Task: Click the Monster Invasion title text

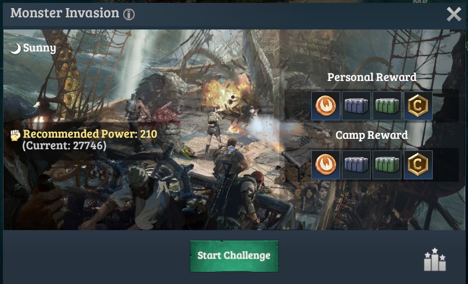Action: (x=65, y=13)
